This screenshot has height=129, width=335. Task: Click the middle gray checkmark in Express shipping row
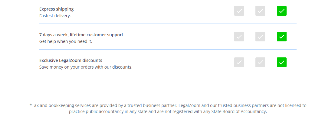click(260, 11)
